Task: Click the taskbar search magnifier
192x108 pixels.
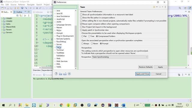Action: (10, 105)
